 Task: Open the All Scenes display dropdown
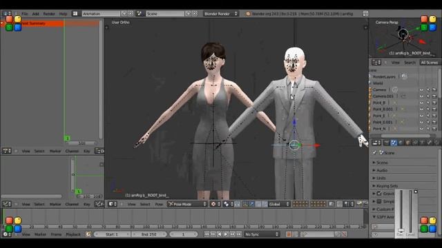point(430,63)
